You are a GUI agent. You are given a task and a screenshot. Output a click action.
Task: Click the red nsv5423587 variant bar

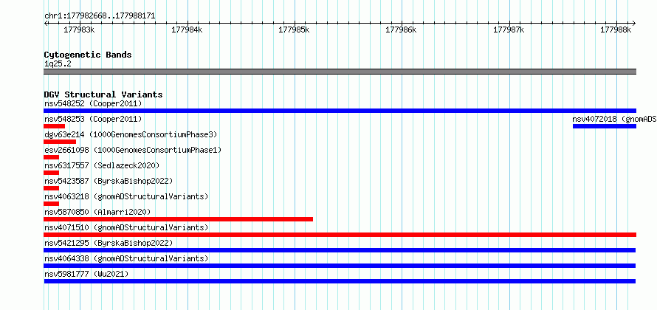(x=51, y=188)
